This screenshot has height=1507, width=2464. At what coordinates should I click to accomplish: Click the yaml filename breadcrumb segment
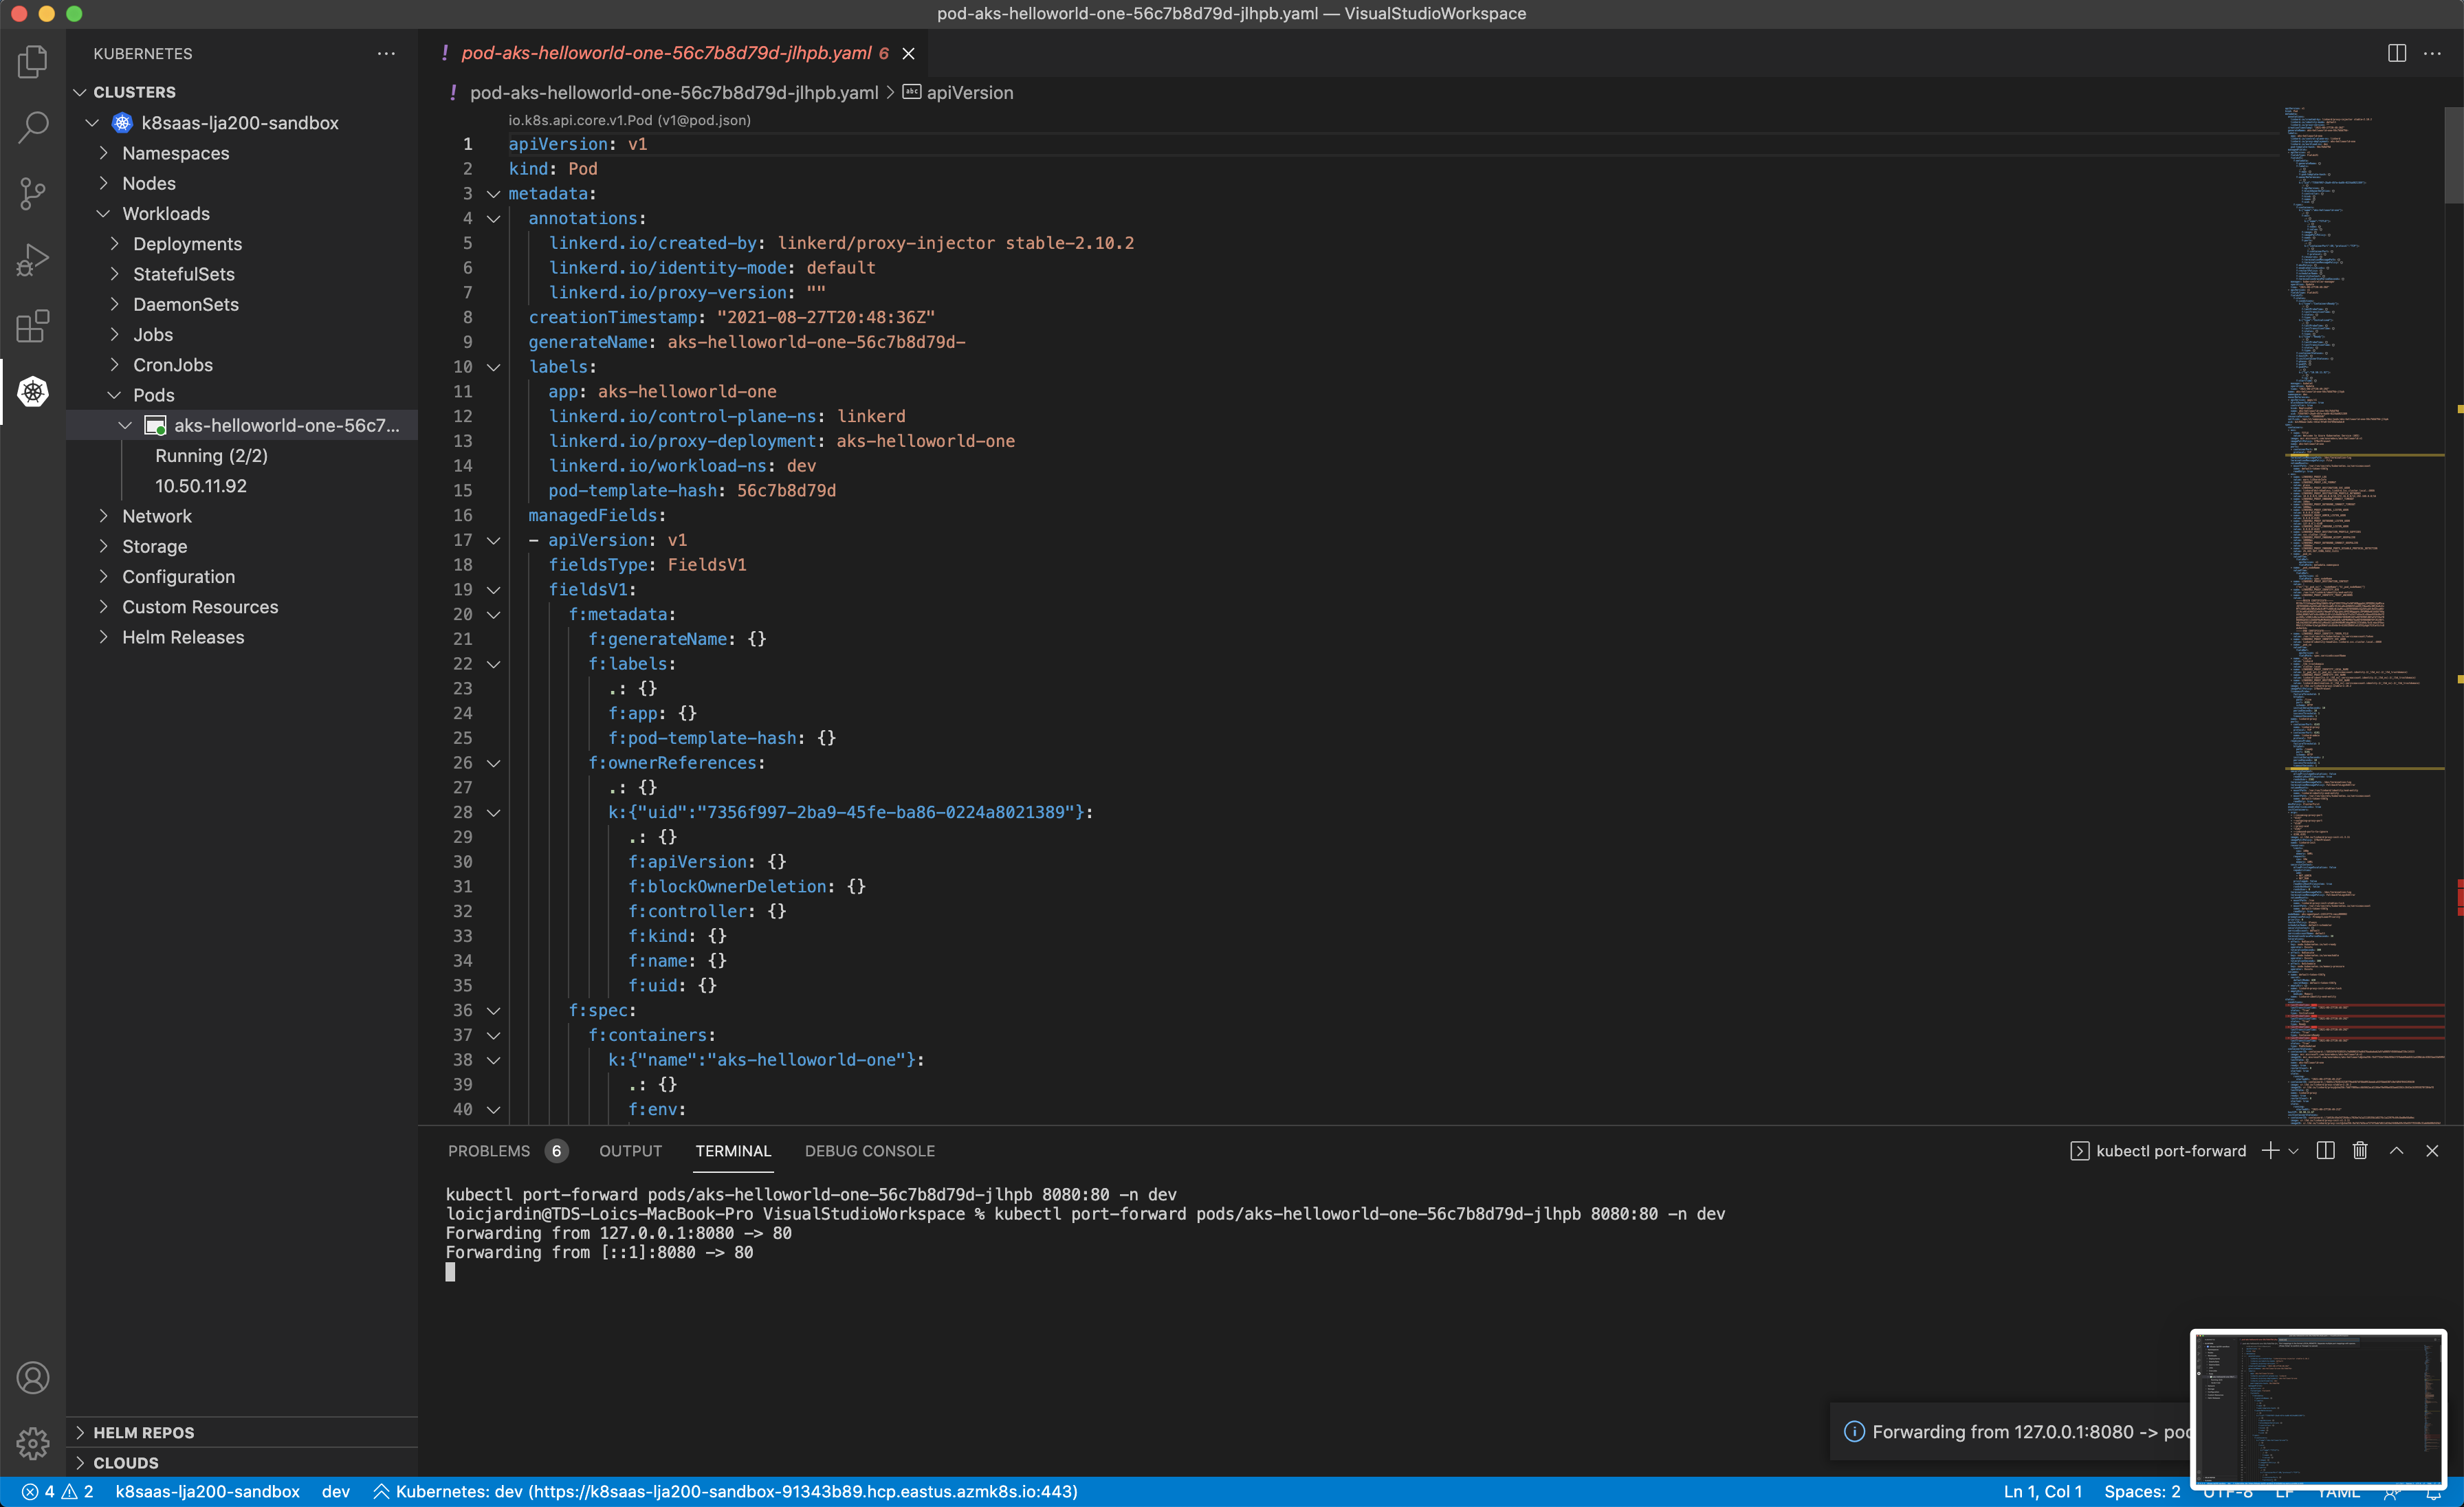673,93
